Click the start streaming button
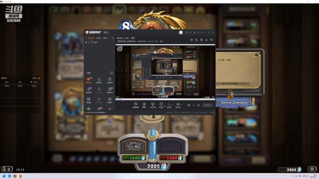The height and width of the screenshot is (179, 319). tap(207, 105)
